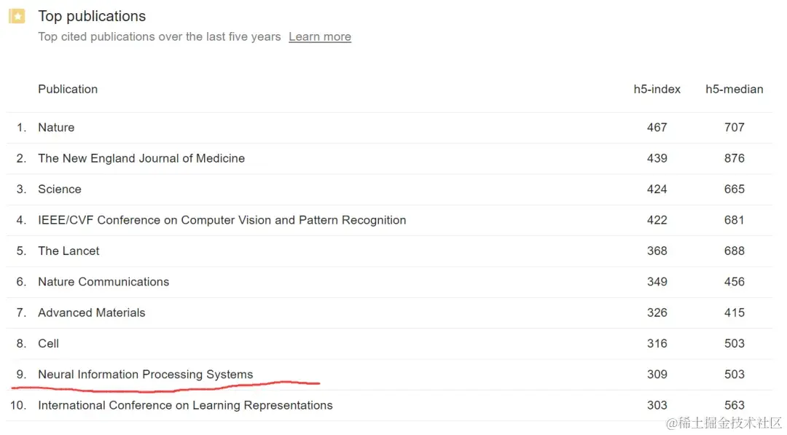Viewport: 787px width, 435px height.
Task: Select The New England Journal of Medicine
Action: 141,159
